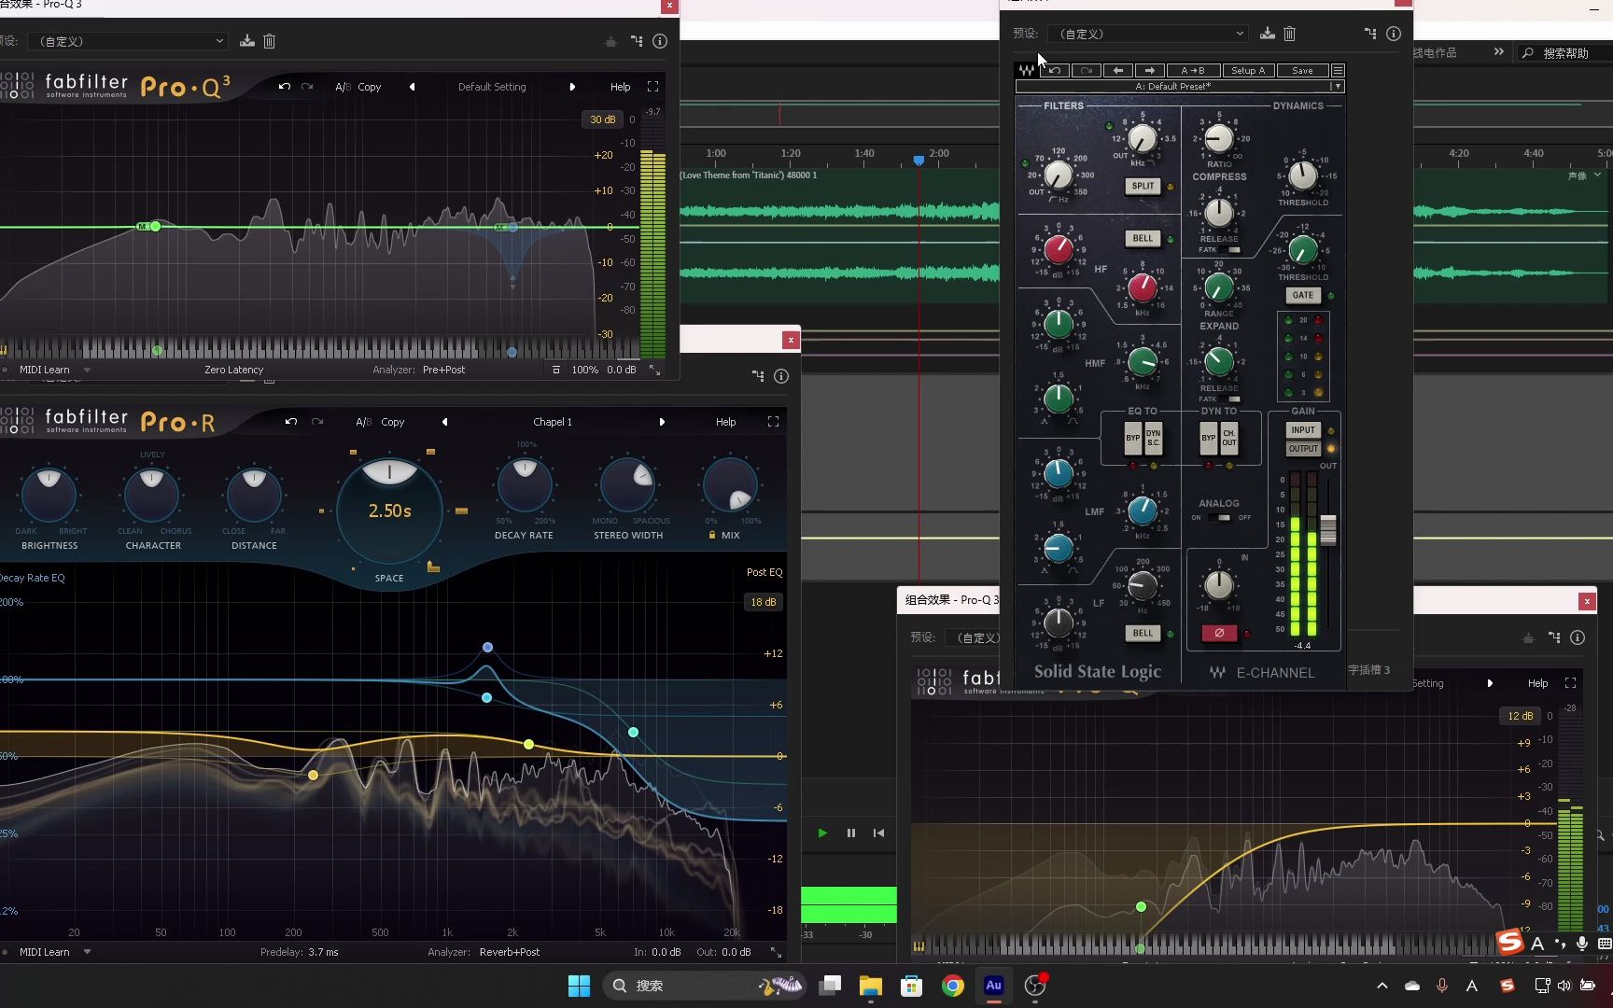Open info icon in E-Channel effect window
Image resolution: width=1613 pixels, height=1008 pixels.
[1393, 34]
